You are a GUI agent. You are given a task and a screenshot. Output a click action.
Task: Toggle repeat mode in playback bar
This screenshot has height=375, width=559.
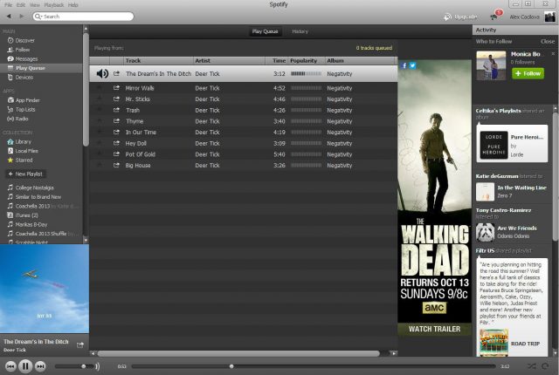(545, 366)
